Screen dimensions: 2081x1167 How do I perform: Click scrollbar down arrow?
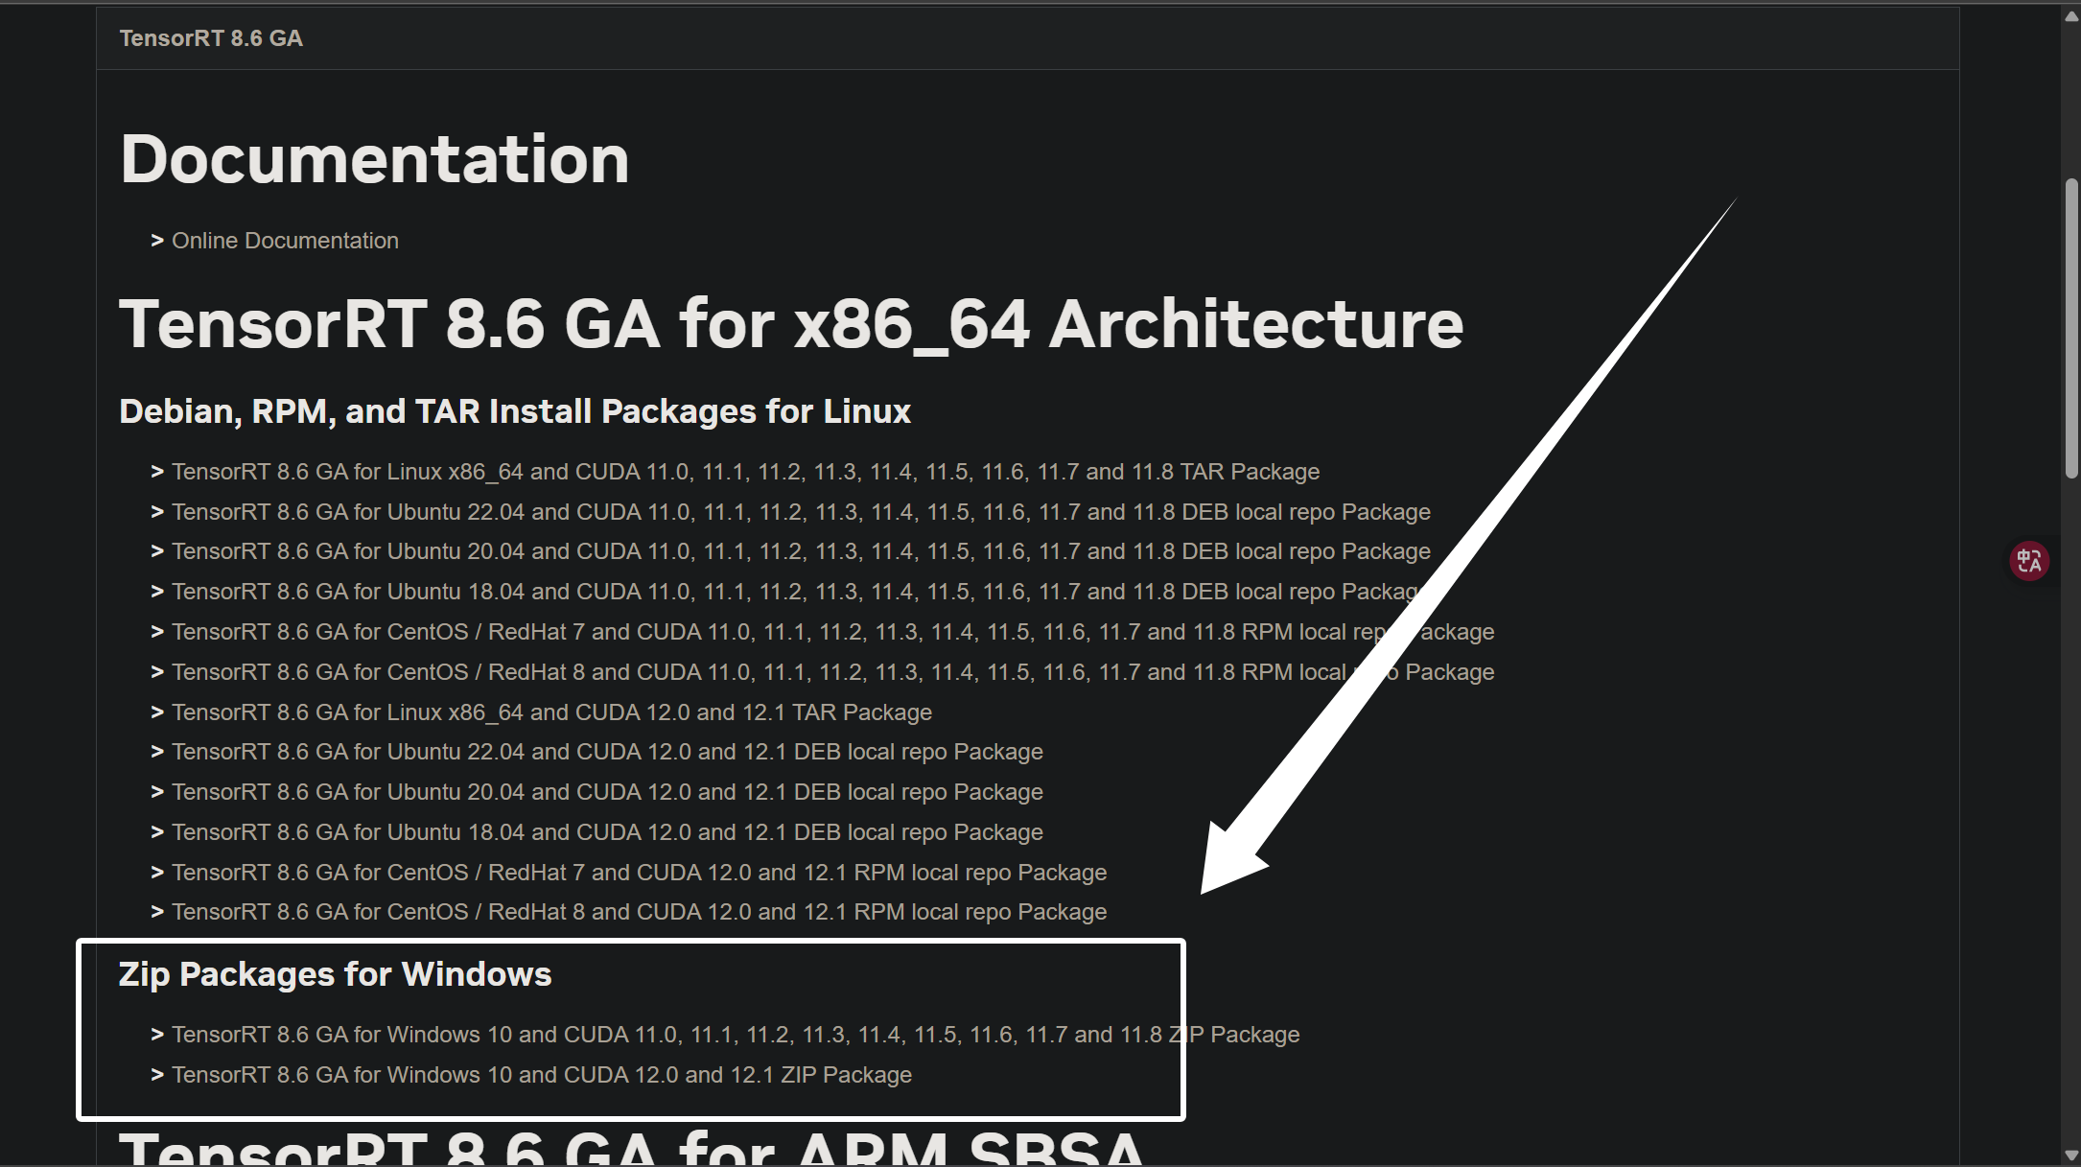click(x=2070, y=1155)
